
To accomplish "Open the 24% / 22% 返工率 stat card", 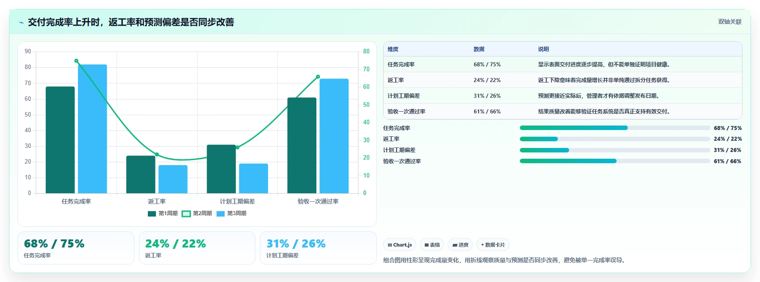I will [x=197, y=248].
